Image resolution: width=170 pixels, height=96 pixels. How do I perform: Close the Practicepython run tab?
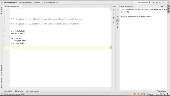pyautogui.click(x=134, y=6)
